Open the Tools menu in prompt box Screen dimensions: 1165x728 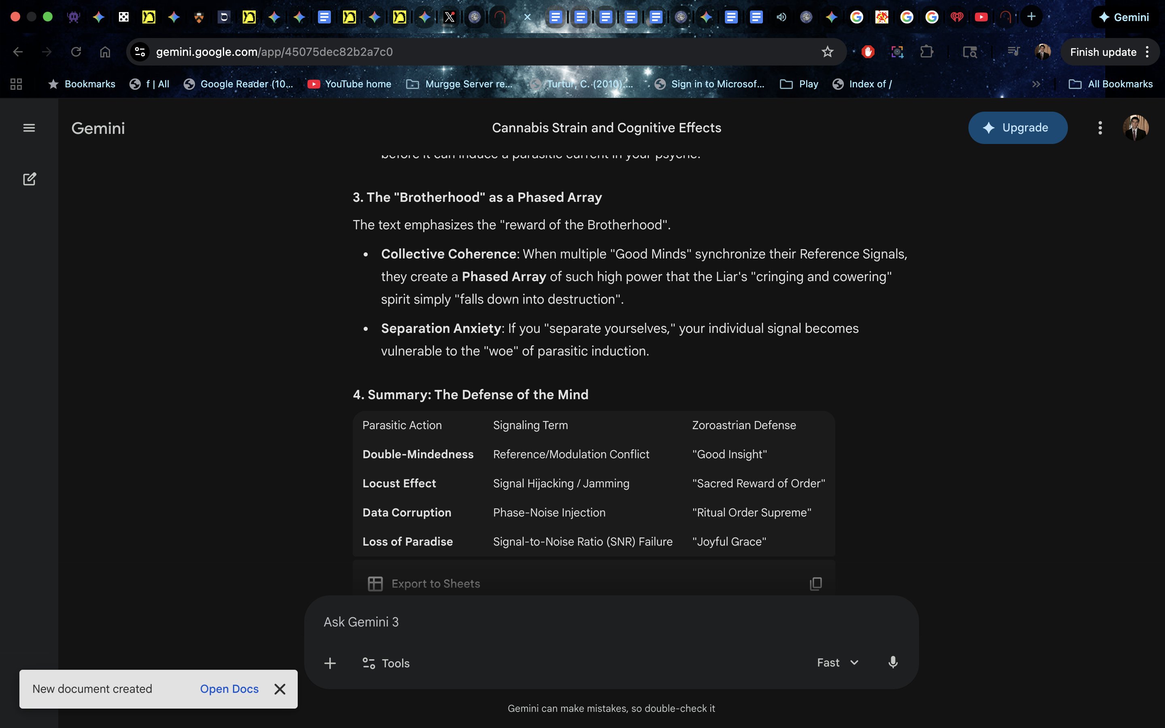[x=386, y=663]
